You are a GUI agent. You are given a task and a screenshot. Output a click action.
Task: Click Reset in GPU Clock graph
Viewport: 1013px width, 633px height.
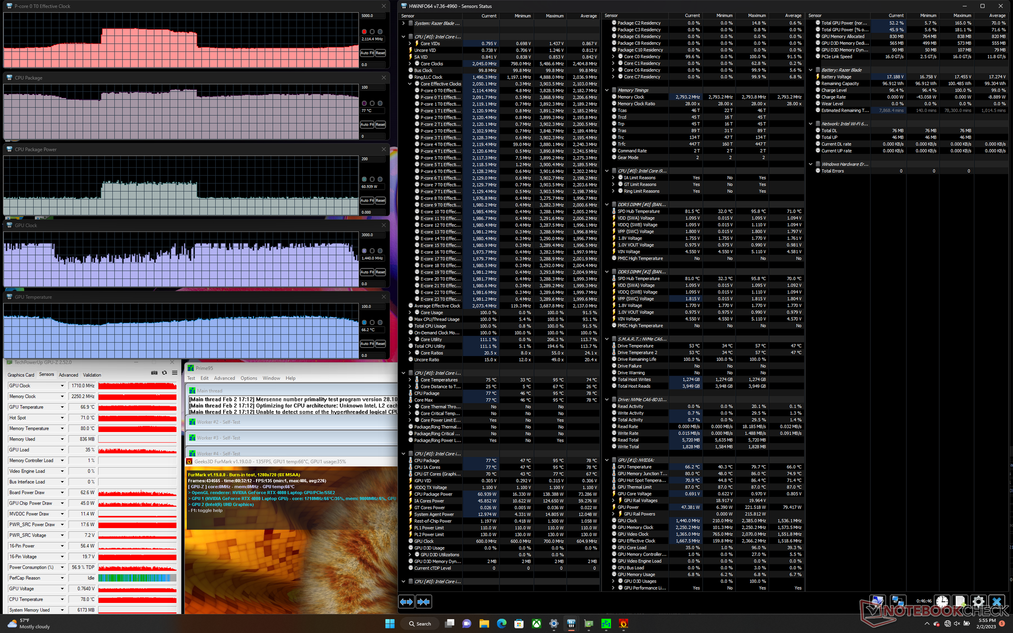380,273
